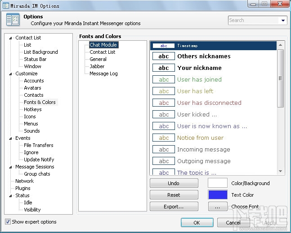Select List under Contact List
The height and width of the screenshot is (233, 291).
click(x=27, y=45)
